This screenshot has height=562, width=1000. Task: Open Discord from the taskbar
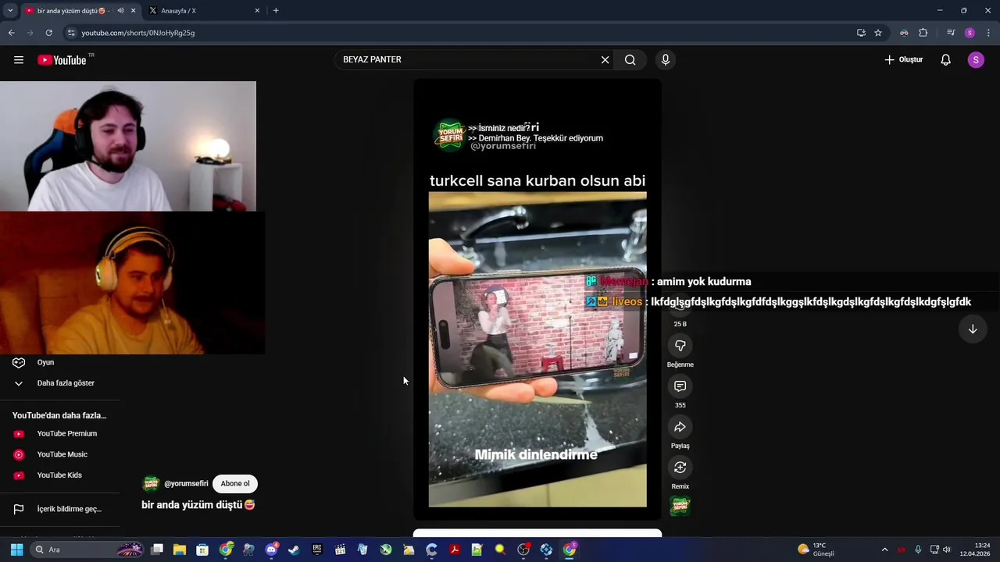pyautogui.click(x=271, y=550)
